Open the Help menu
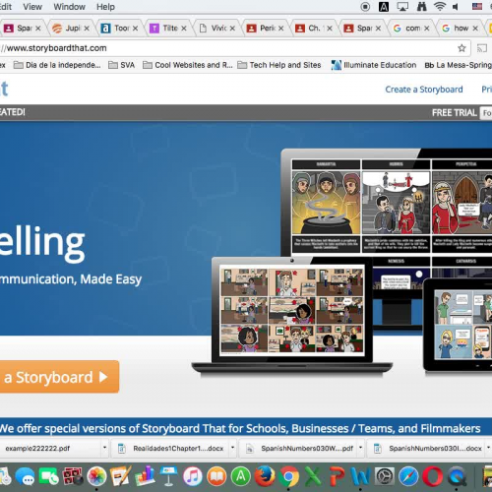This screenshot has height=492, width=492. [x=105, y=7]
